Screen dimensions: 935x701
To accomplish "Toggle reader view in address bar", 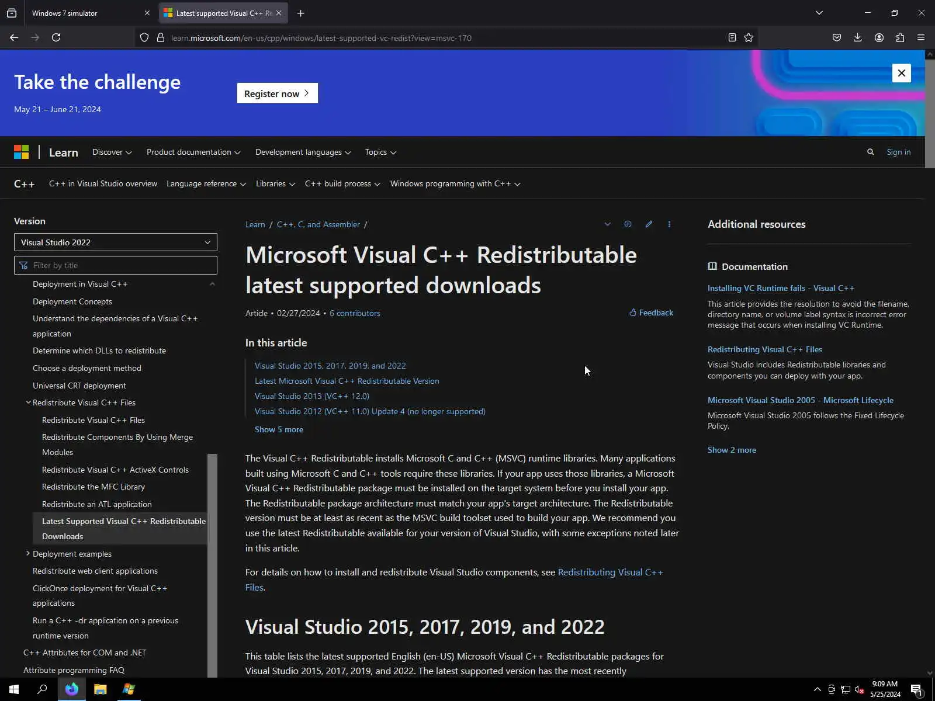I will (x=732, y=37).
